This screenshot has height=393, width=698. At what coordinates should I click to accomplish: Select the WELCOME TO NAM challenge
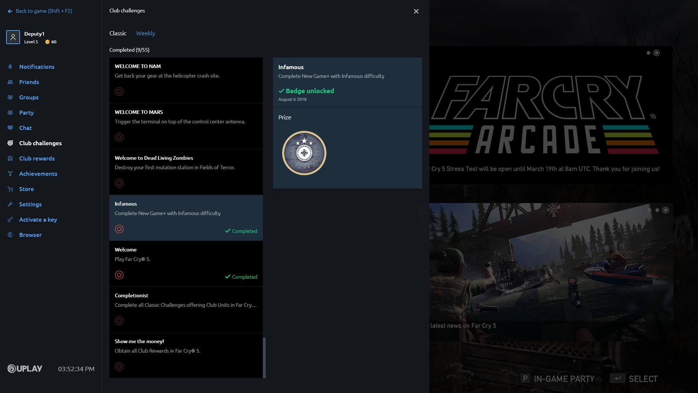[186, 80]
